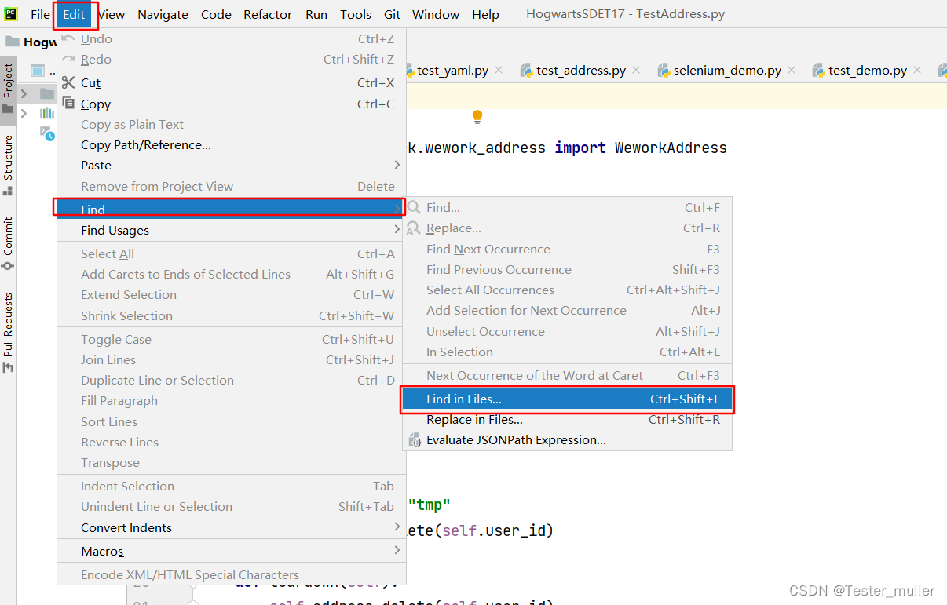The image size is (947, 605).
Task: Choose Copy Path/Reference... entry
Action: pyautogui.click(x=231, y=144)
